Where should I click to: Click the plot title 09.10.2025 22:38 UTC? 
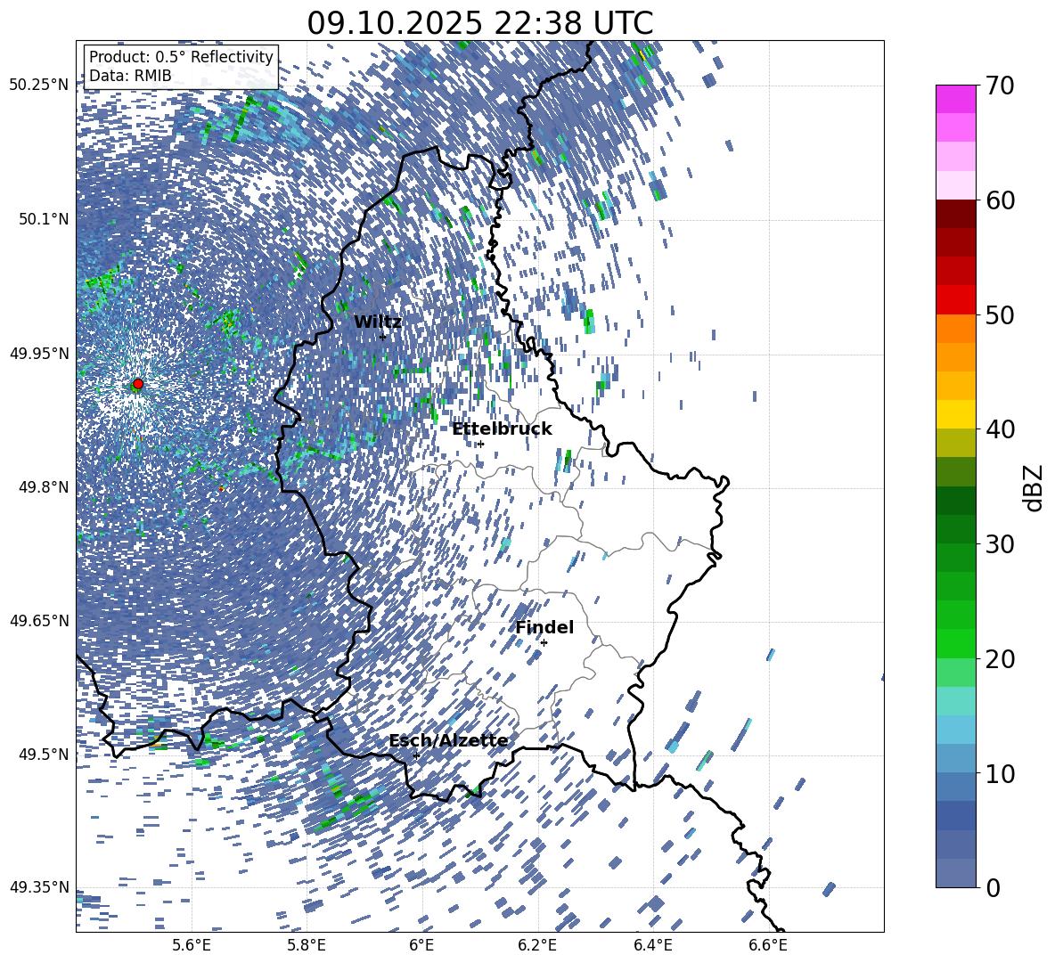[479, 23]
